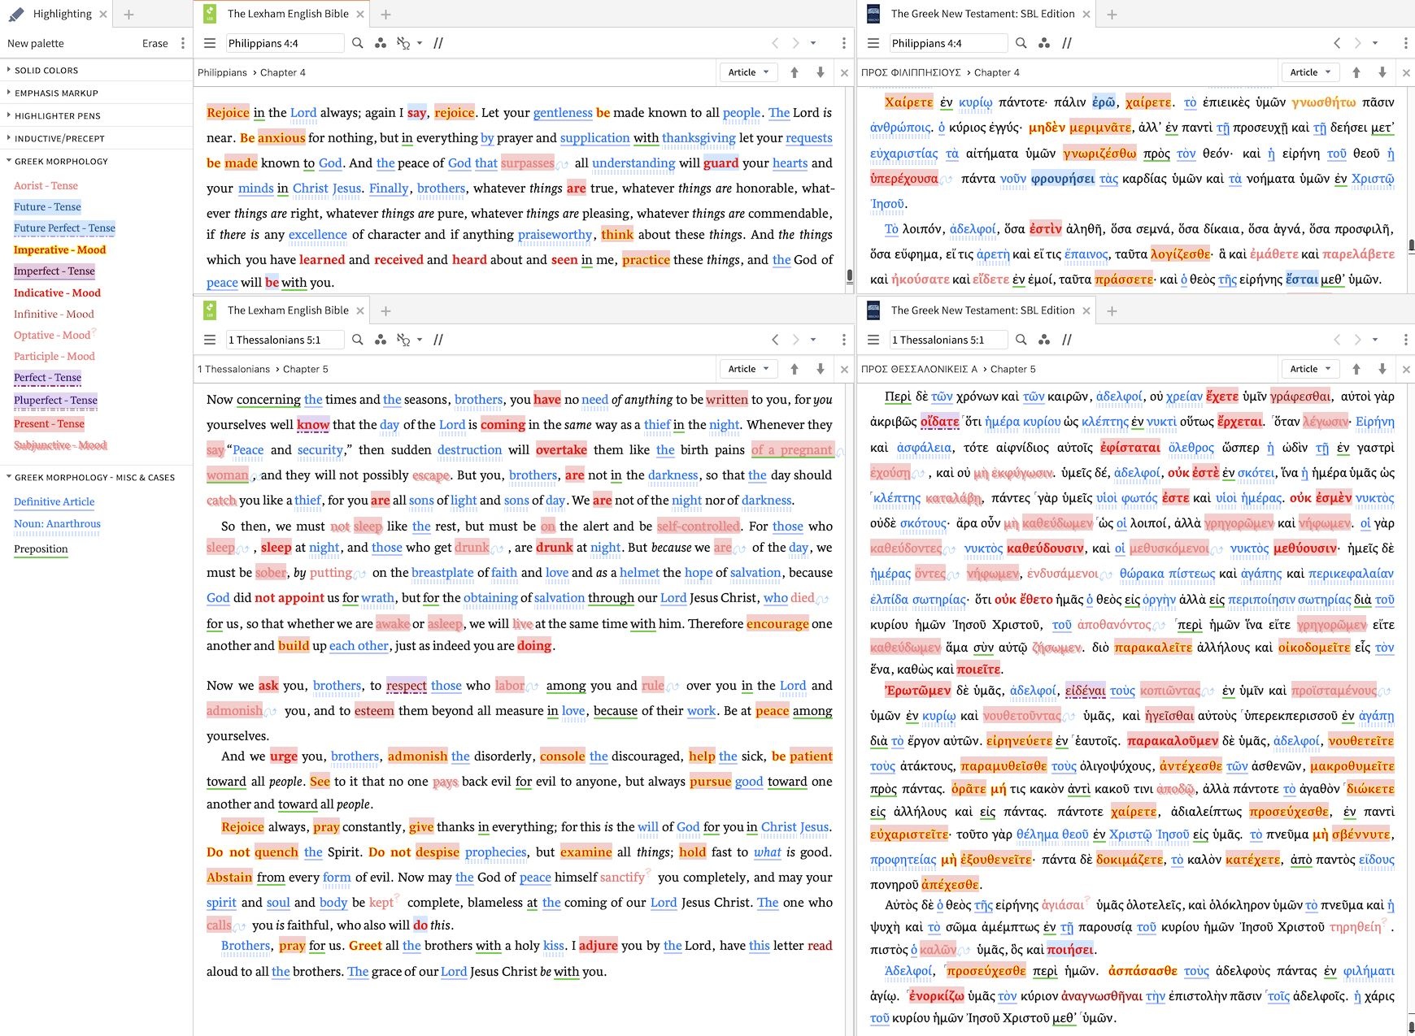This screenshot has width=1415, height=1036.
Task: Apply Preposition highlight style
Action: [x=41, y=548]
